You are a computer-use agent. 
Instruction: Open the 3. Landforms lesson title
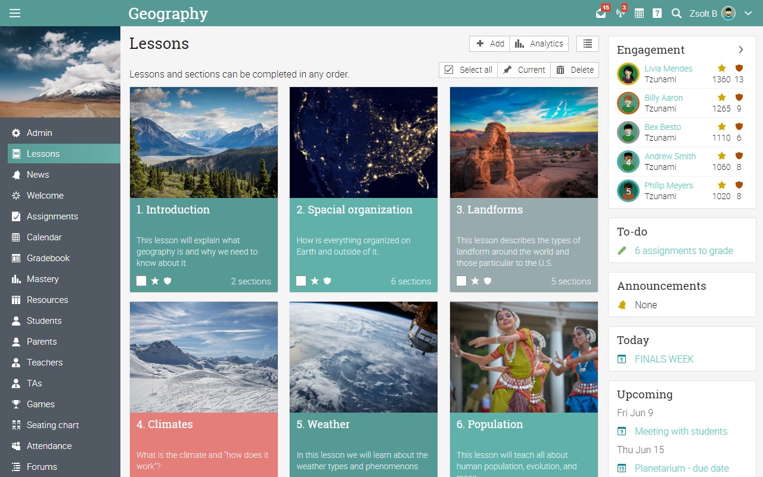pyautogui.click(x=489, y=210)
